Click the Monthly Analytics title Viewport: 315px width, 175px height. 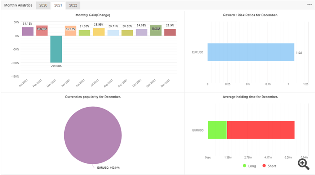18,5
